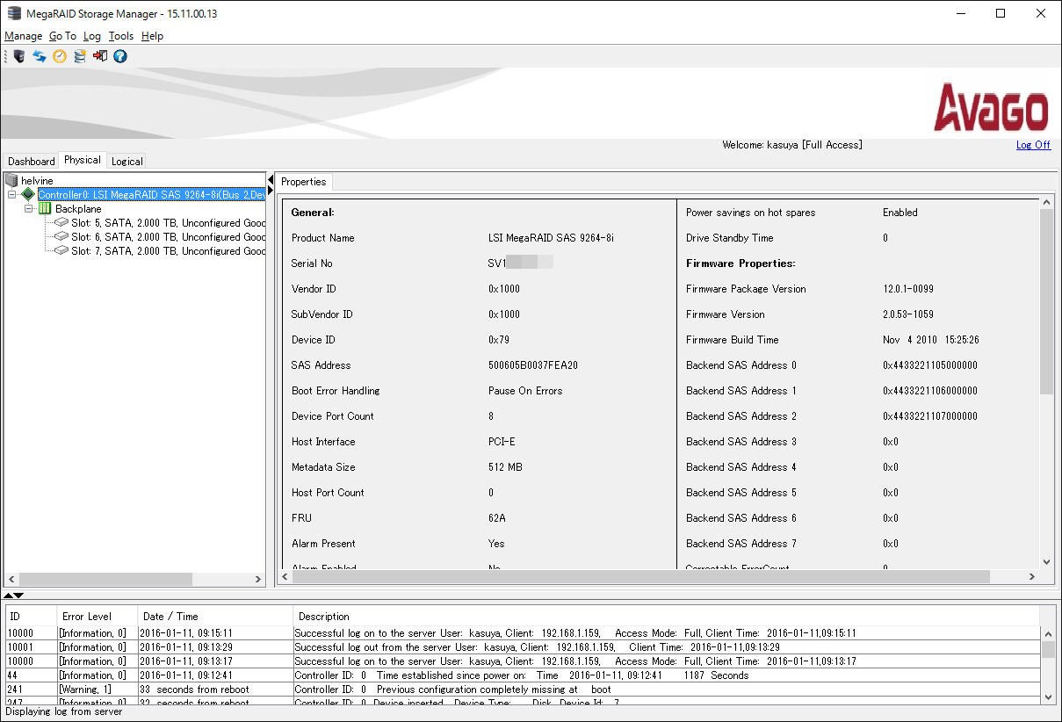Click the ID column header in the log

point(32,617)
